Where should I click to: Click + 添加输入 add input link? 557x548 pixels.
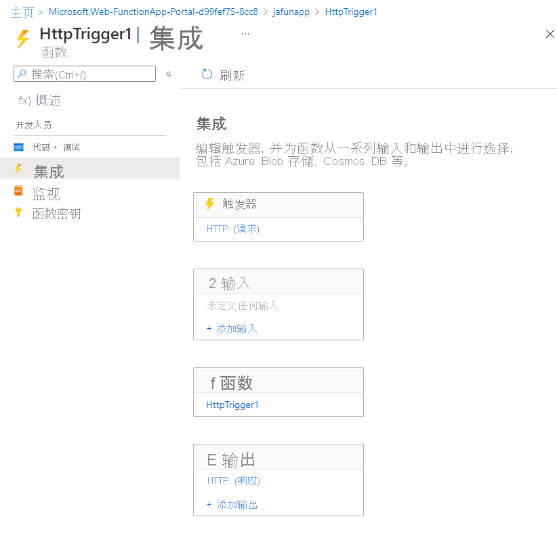tap(232, 329)
